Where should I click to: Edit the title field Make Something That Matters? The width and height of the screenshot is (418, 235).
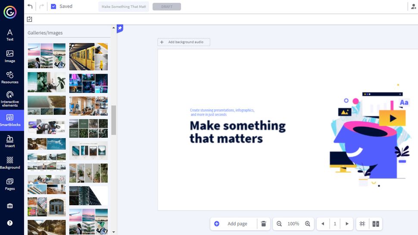coord(124,6)
